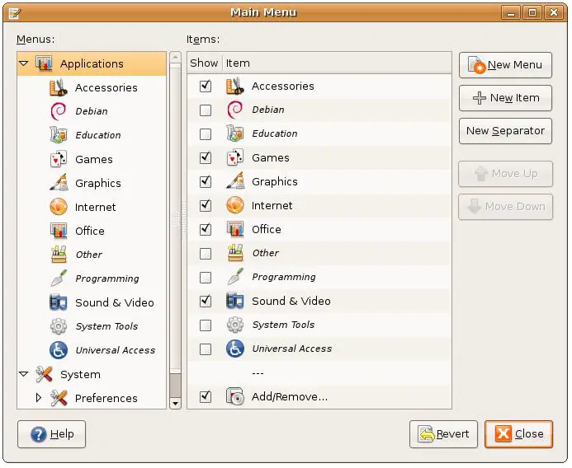Click the Preferences icon in Menus tree
The width and height of the screenshot is (572, 468).
tap(59, 398)
